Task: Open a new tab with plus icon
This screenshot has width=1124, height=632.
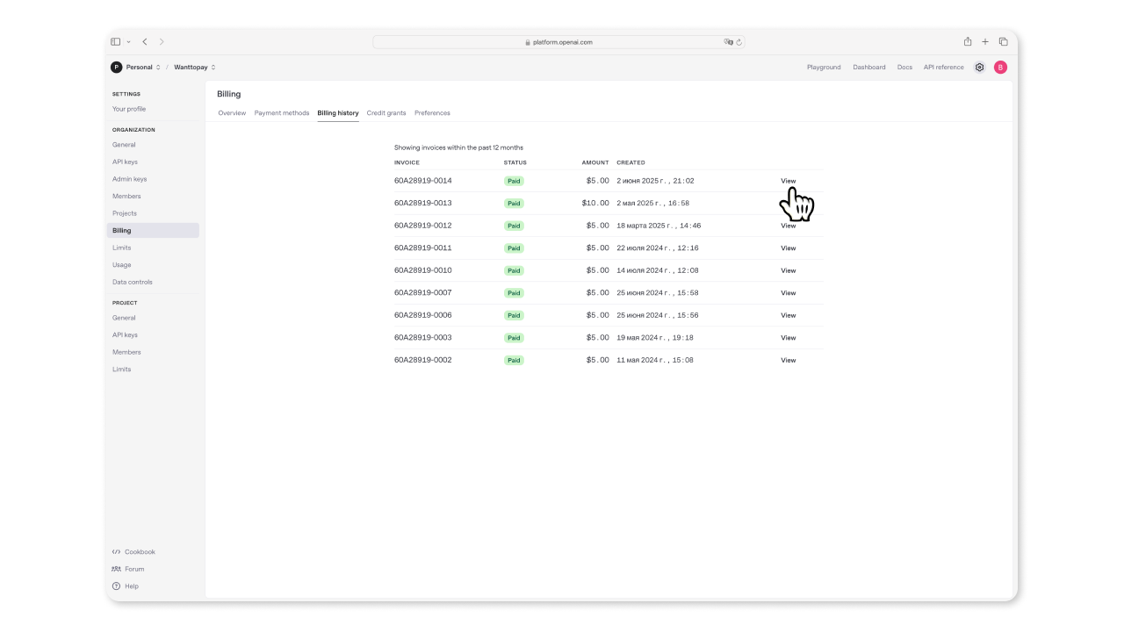Action: [x=985, y=42]
